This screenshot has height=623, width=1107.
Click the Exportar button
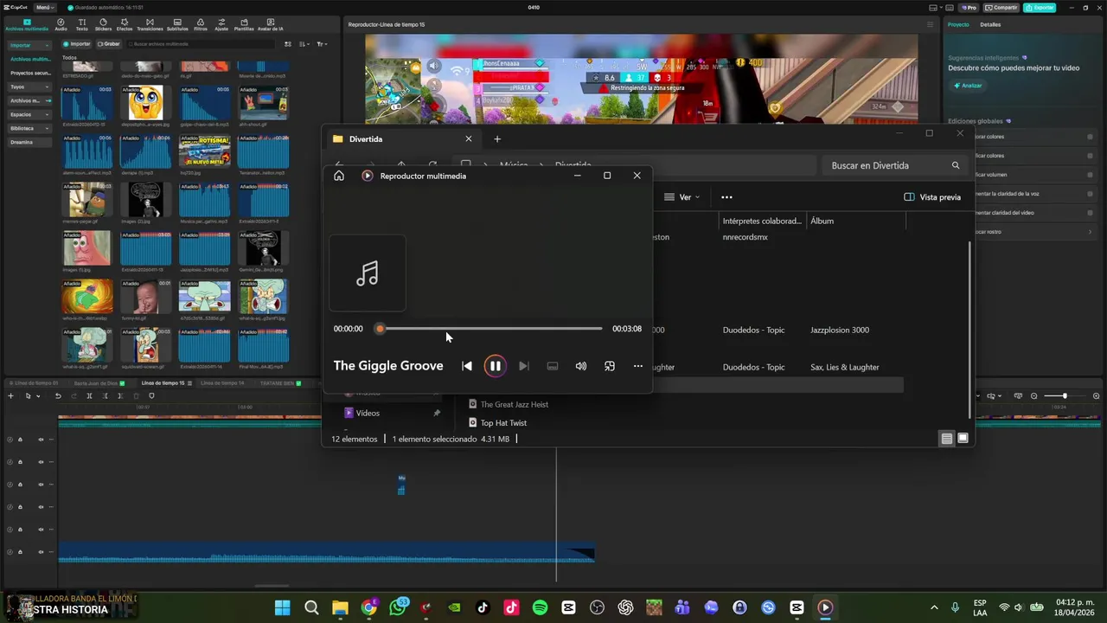[x=1040, y=7]
